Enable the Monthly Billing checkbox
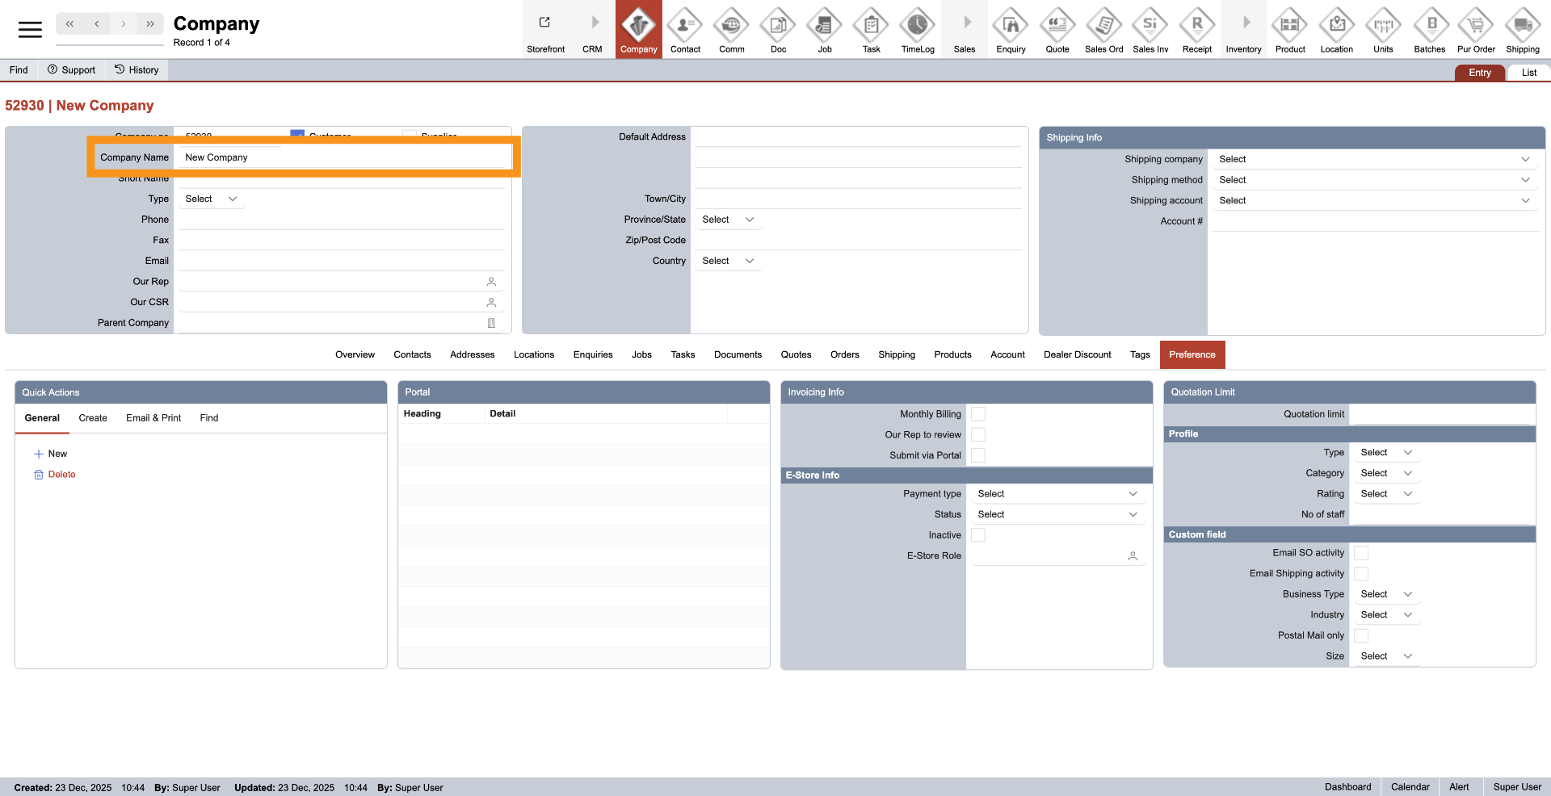Screen dimensions: 1551x796 pos(978,414)
